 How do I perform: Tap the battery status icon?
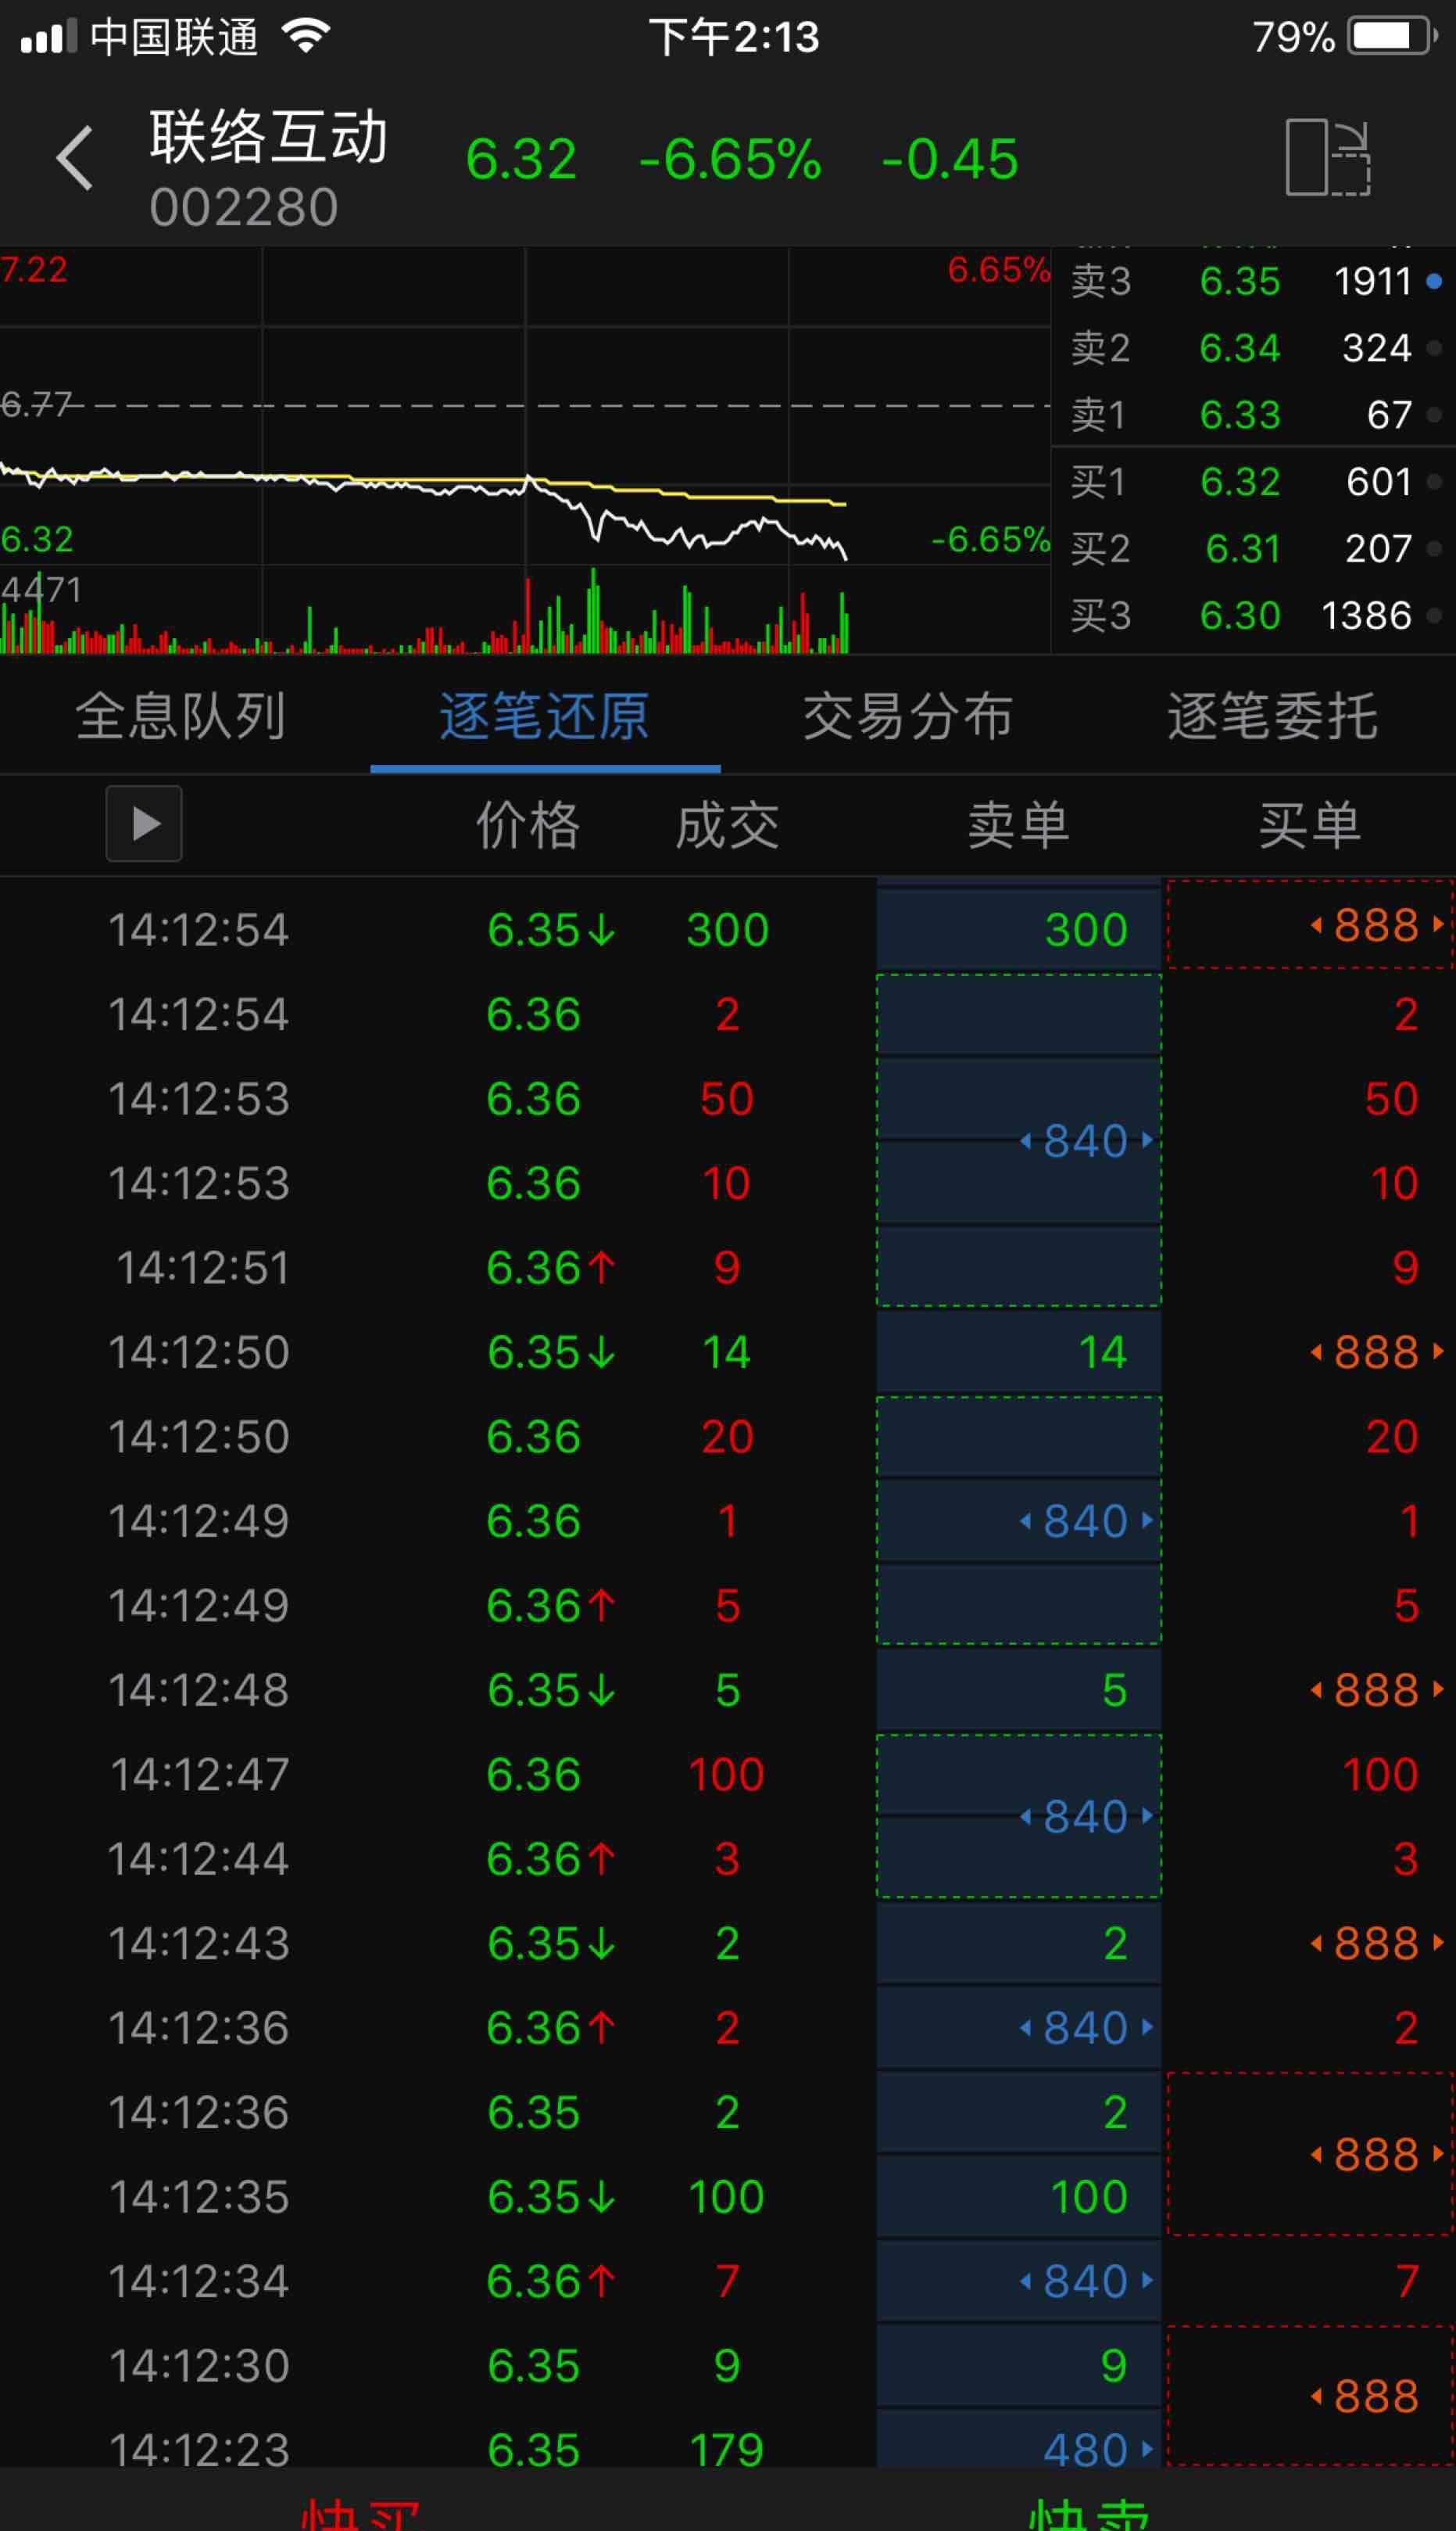[1393, 37]
